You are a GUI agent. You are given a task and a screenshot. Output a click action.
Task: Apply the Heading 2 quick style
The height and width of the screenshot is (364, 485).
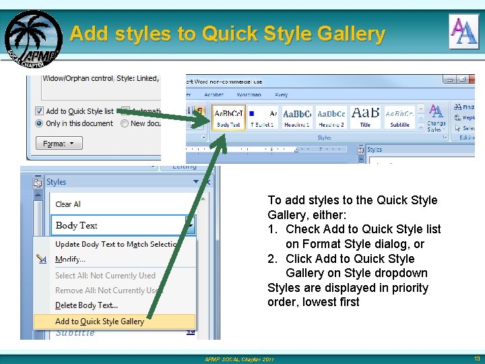pyautogui.click(x=331, y=117)
